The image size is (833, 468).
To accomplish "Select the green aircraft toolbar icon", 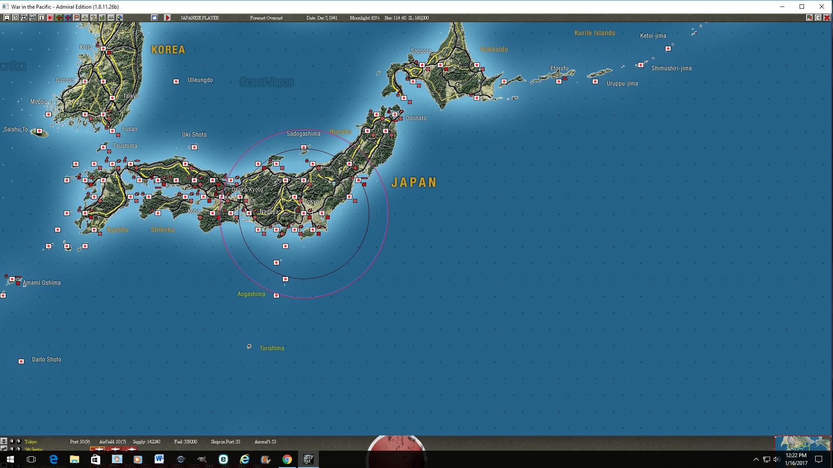I will coord(59,18).
